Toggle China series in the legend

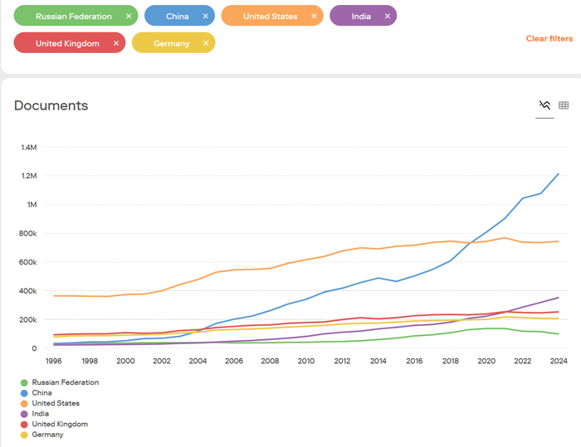[43, 393]
